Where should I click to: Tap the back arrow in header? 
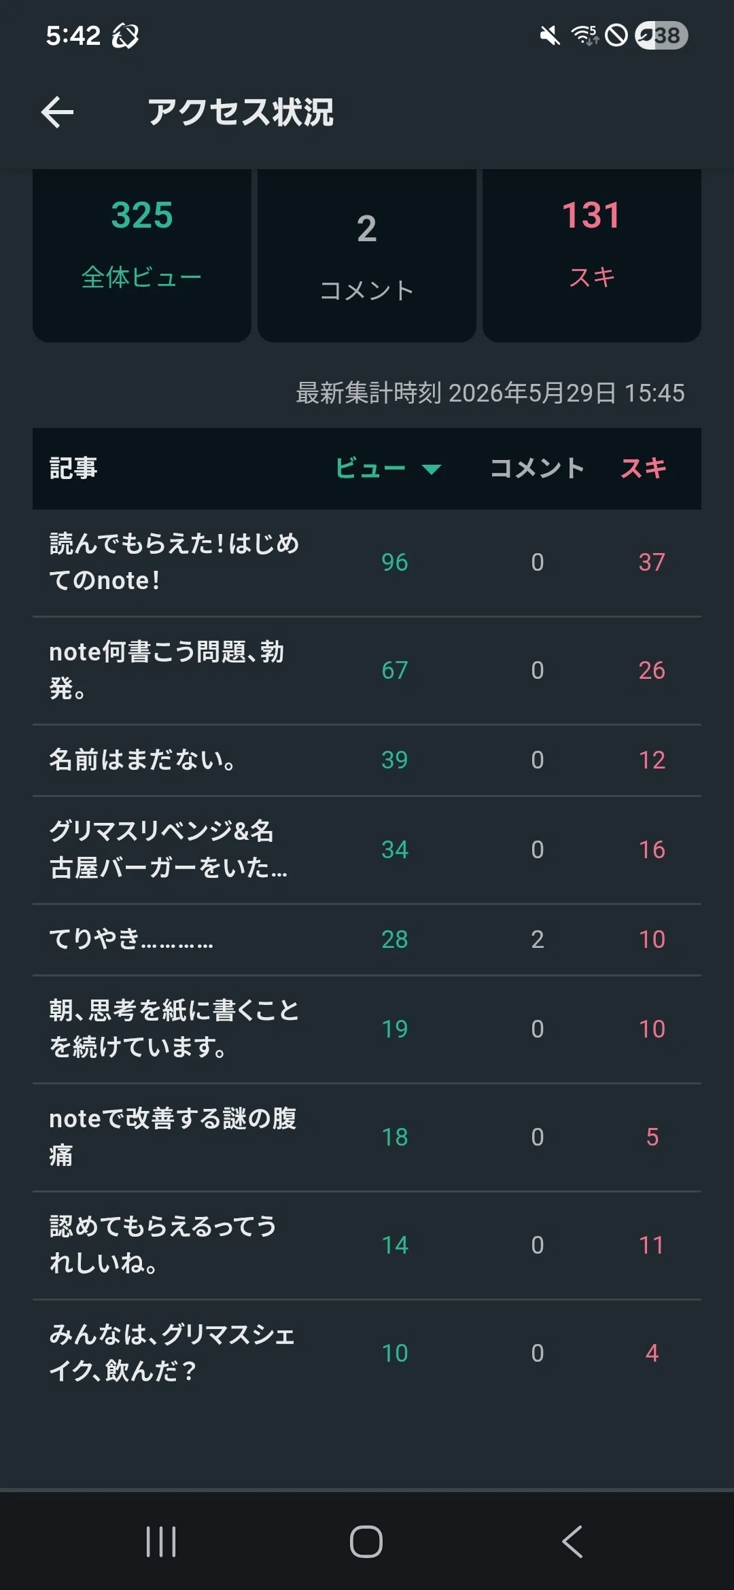[57, 112]
